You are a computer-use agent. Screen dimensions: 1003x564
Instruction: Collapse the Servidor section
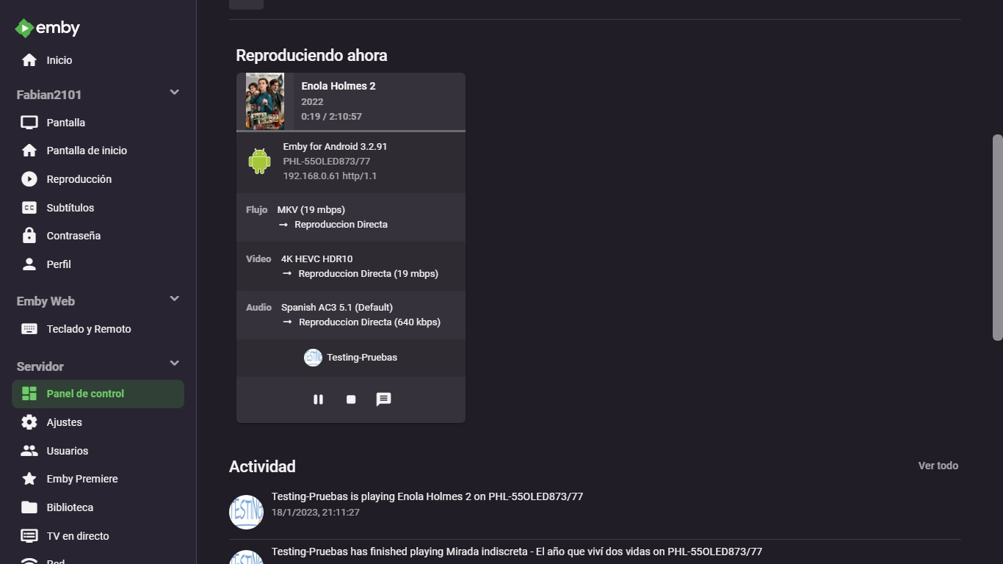point(174,364)
